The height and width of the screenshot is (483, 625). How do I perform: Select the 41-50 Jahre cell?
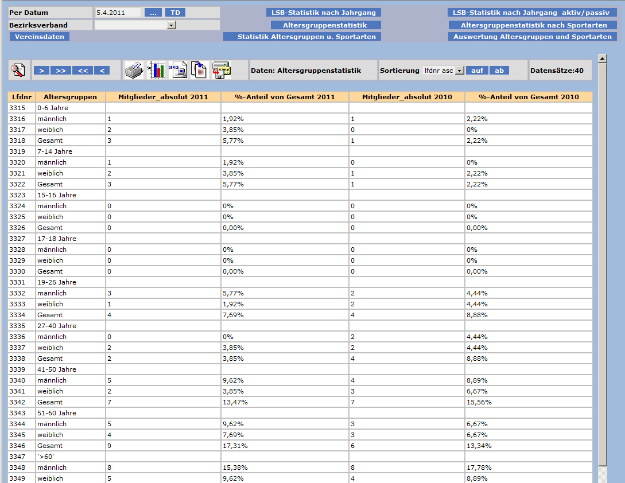point(71,369)
